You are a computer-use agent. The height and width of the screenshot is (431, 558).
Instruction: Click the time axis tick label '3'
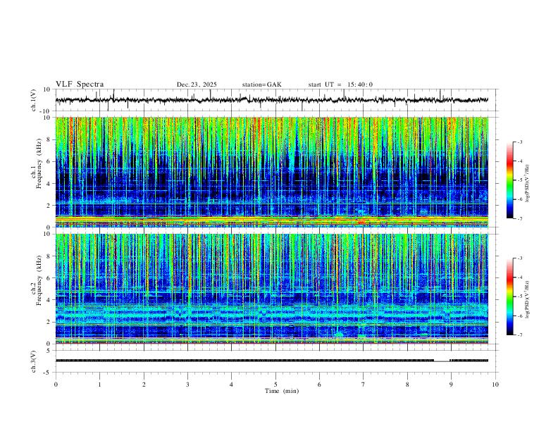point(187,385)
